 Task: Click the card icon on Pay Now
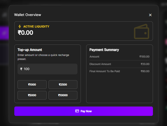pos(77,111)
